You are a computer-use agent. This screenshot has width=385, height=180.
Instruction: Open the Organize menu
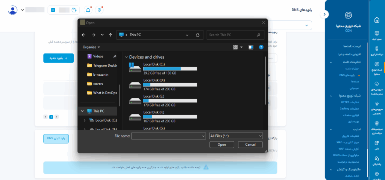coord(91,47)
